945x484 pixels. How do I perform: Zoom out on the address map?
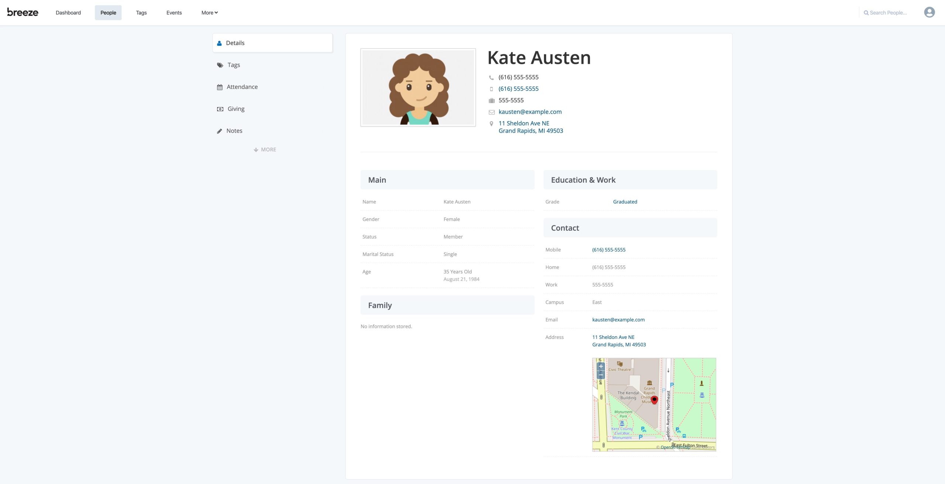click(601, 375)
